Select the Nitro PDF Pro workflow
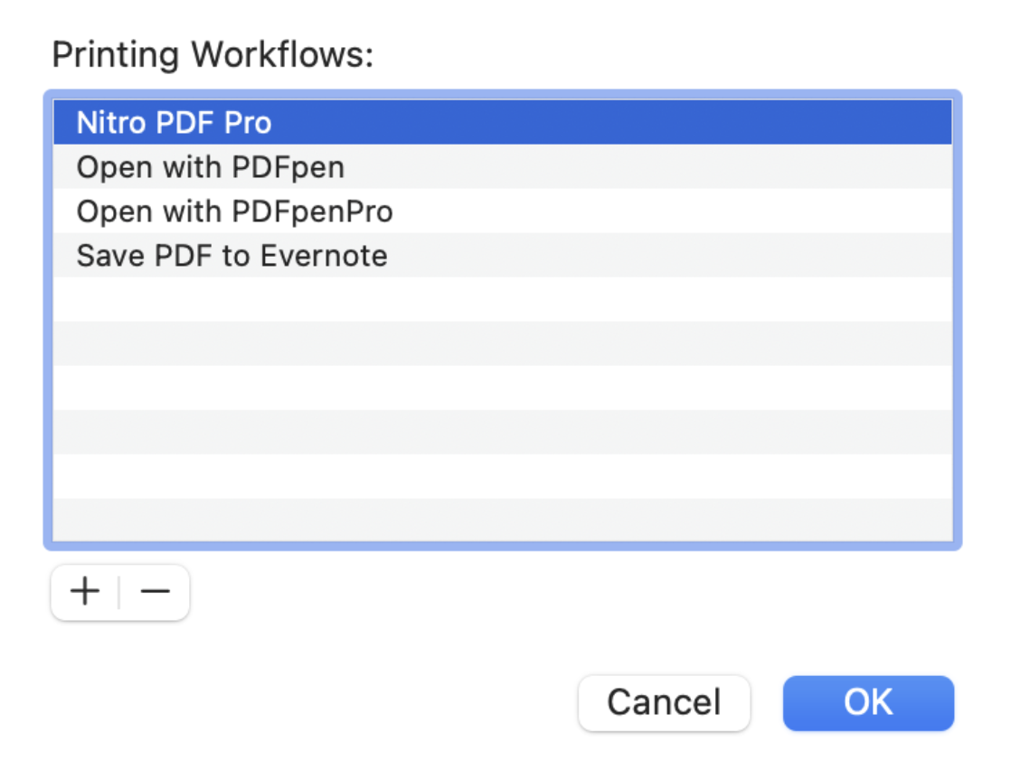Screen dimensions: 1011x770 tap(174, 122)
